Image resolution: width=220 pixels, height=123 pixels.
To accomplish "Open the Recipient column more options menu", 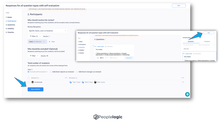I will pos(66,78).
